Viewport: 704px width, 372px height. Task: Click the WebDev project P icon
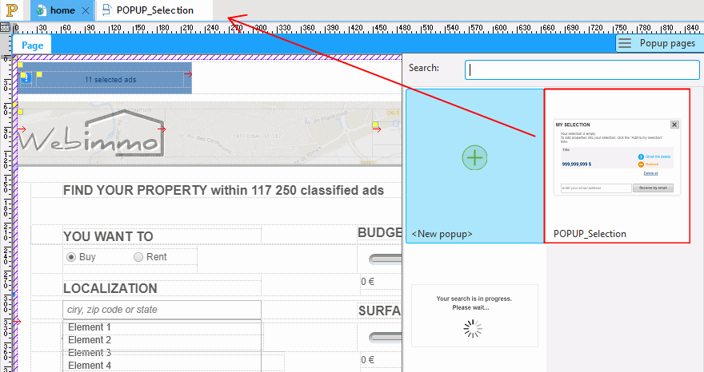pos(11,10)
